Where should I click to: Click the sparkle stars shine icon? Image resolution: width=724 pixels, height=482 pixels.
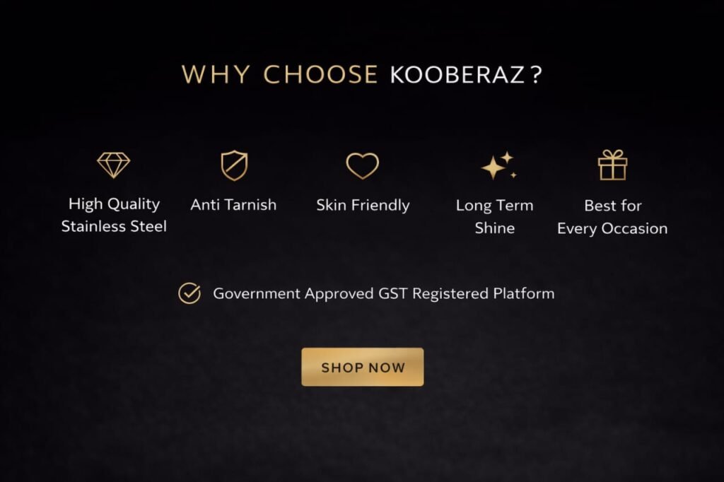[x=498, y=166]
